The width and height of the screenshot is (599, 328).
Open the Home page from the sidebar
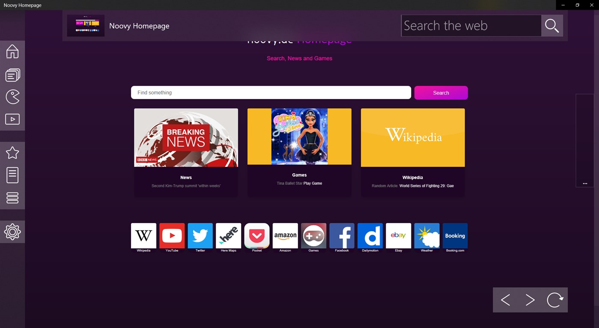click(12, 51)
